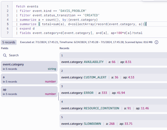Click the divider between Fields and Records

point(58,96)
